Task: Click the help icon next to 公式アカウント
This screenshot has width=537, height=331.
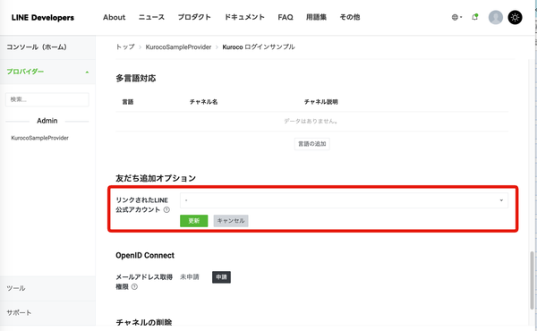Action: click(166, 210)
